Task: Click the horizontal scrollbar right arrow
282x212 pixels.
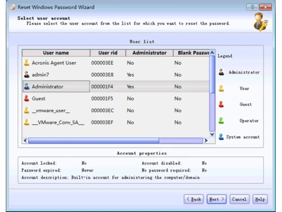Action: 206,140
